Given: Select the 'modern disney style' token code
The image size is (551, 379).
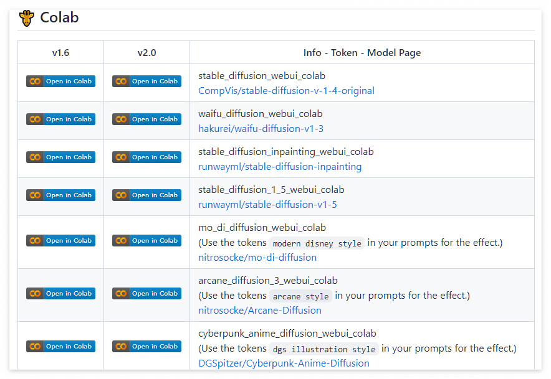Looking at the screenshot, I should tap(317, 243).
